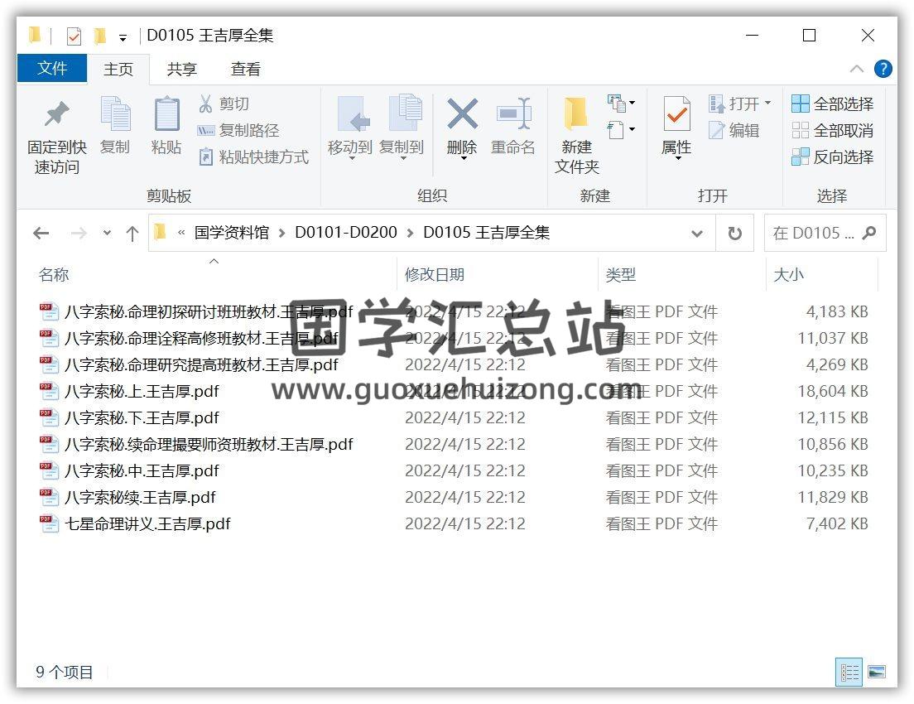Open the Move to menu
This screenshot has width=914, height=704.
pos(349,128)
